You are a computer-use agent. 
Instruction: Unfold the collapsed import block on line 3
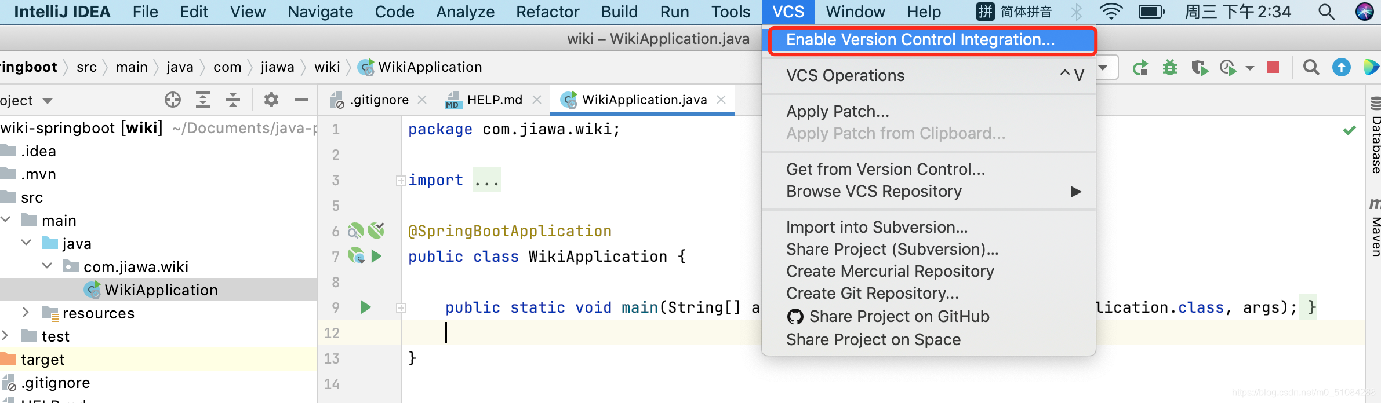pos(401,181)
